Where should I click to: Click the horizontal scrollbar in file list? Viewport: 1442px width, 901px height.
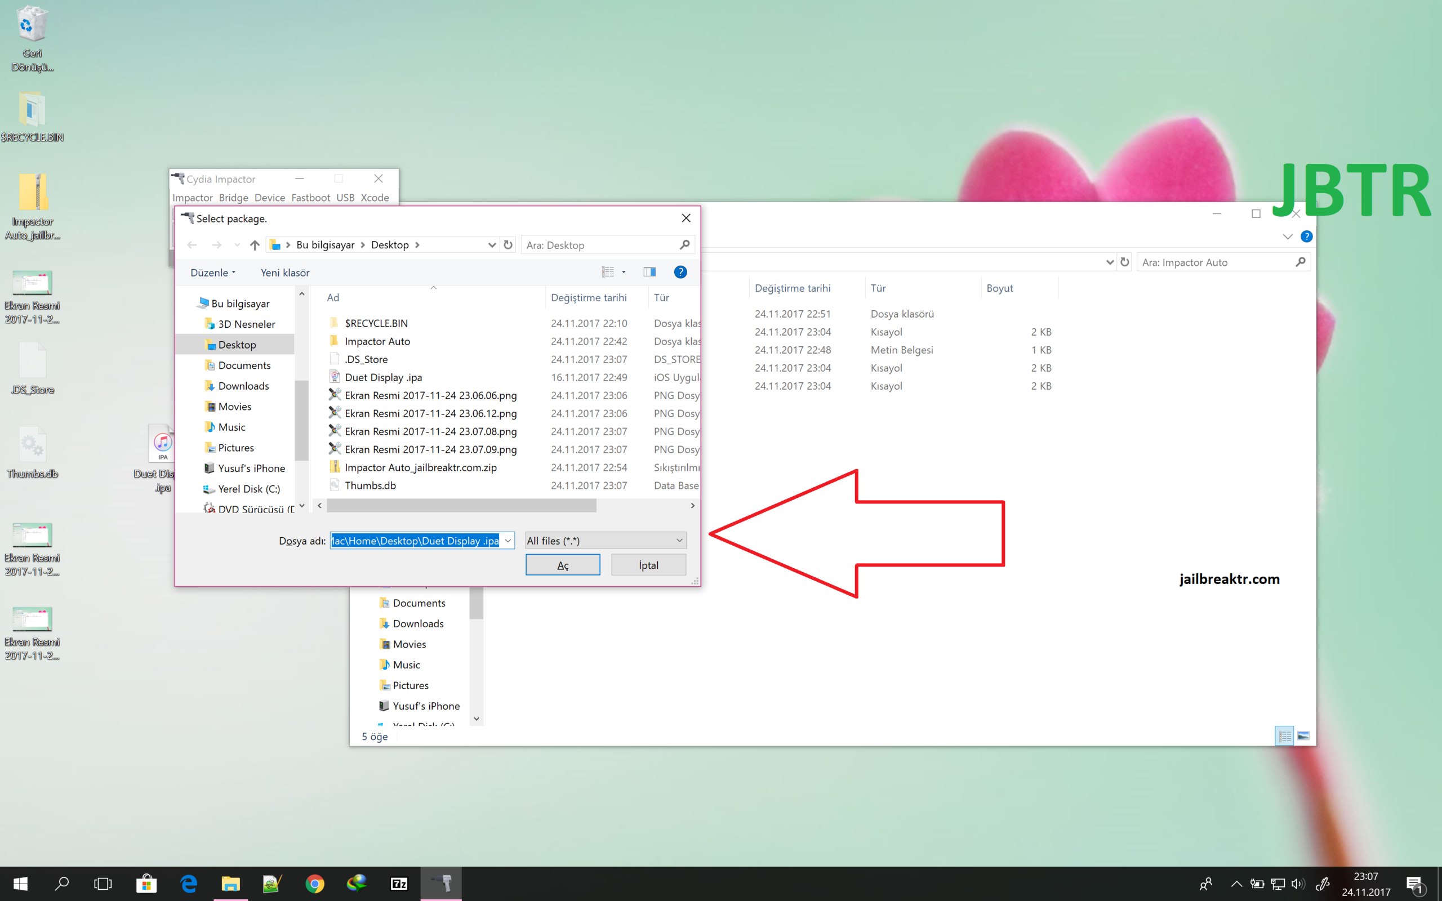(x=461, y=505)
